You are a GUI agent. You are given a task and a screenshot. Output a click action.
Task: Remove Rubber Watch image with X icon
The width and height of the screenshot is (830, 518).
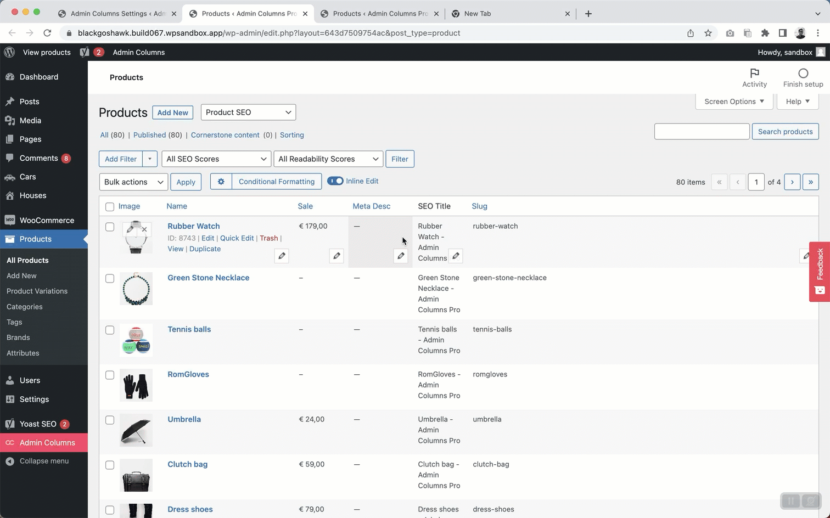coord(144,229)
